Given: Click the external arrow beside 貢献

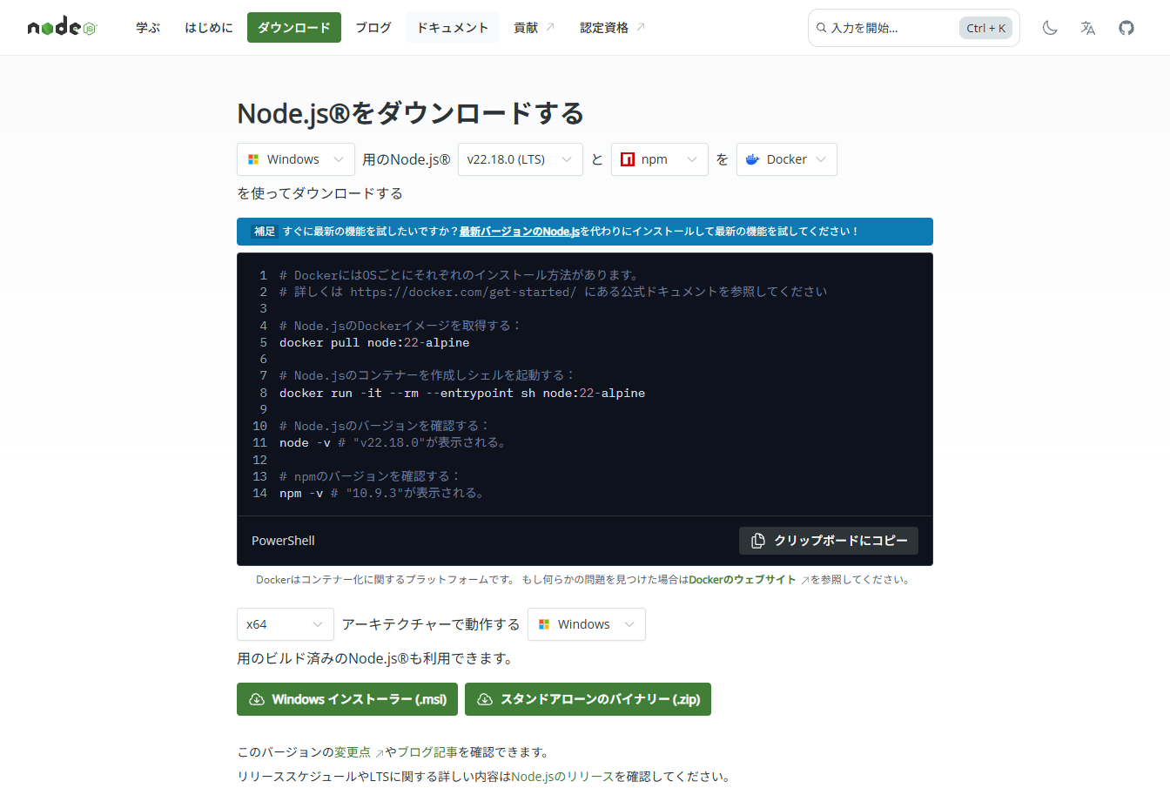Looking at the screenshot, I should [550, 27].
